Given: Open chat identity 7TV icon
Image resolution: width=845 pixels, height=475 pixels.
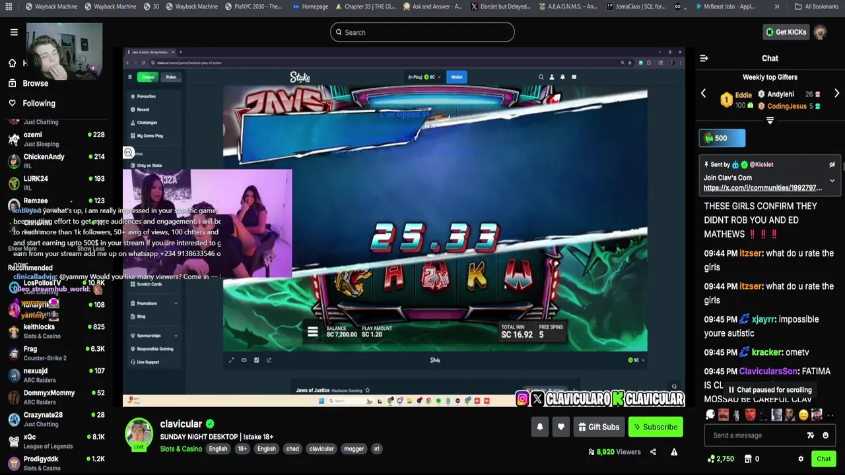Looking at the screenshot, I should [811, 435].
